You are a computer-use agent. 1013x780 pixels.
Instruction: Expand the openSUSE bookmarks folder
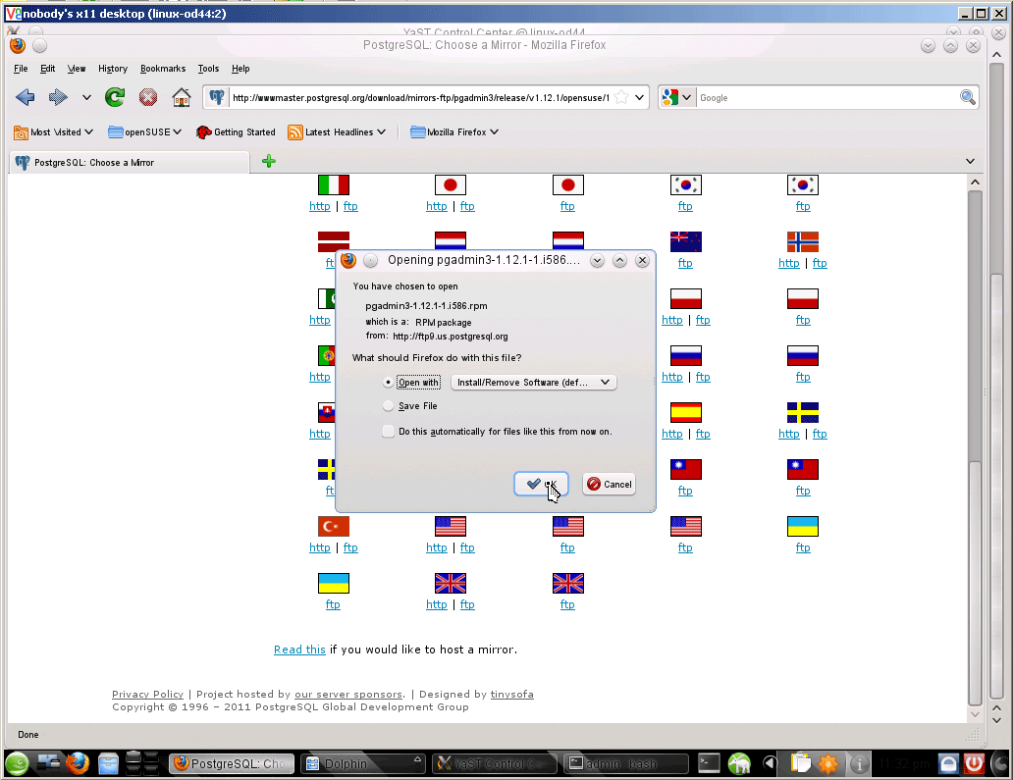pyautogui.click(x=144, y=132)
